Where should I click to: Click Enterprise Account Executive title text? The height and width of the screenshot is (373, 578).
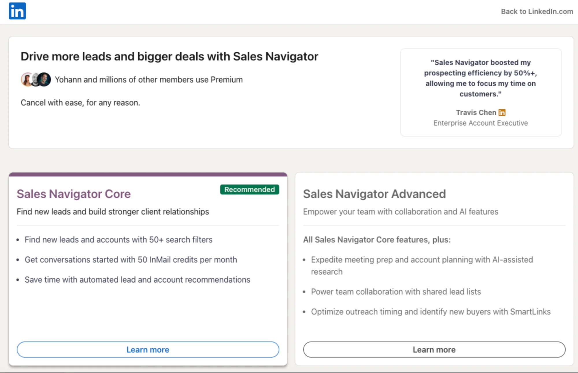click(481, 123)
